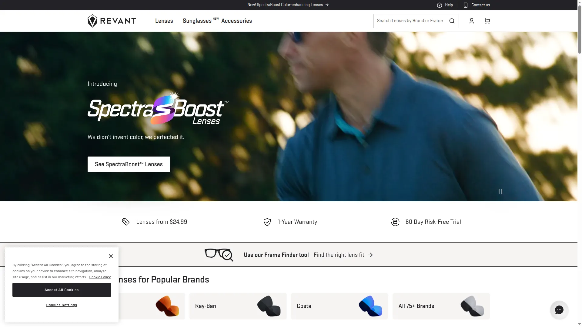
Task: Select the Costa brand card
Action: pos(339,306)
